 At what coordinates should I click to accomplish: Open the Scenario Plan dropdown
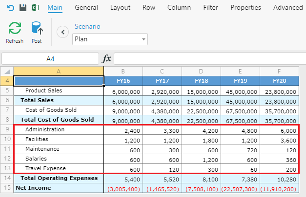click(110, 39)
